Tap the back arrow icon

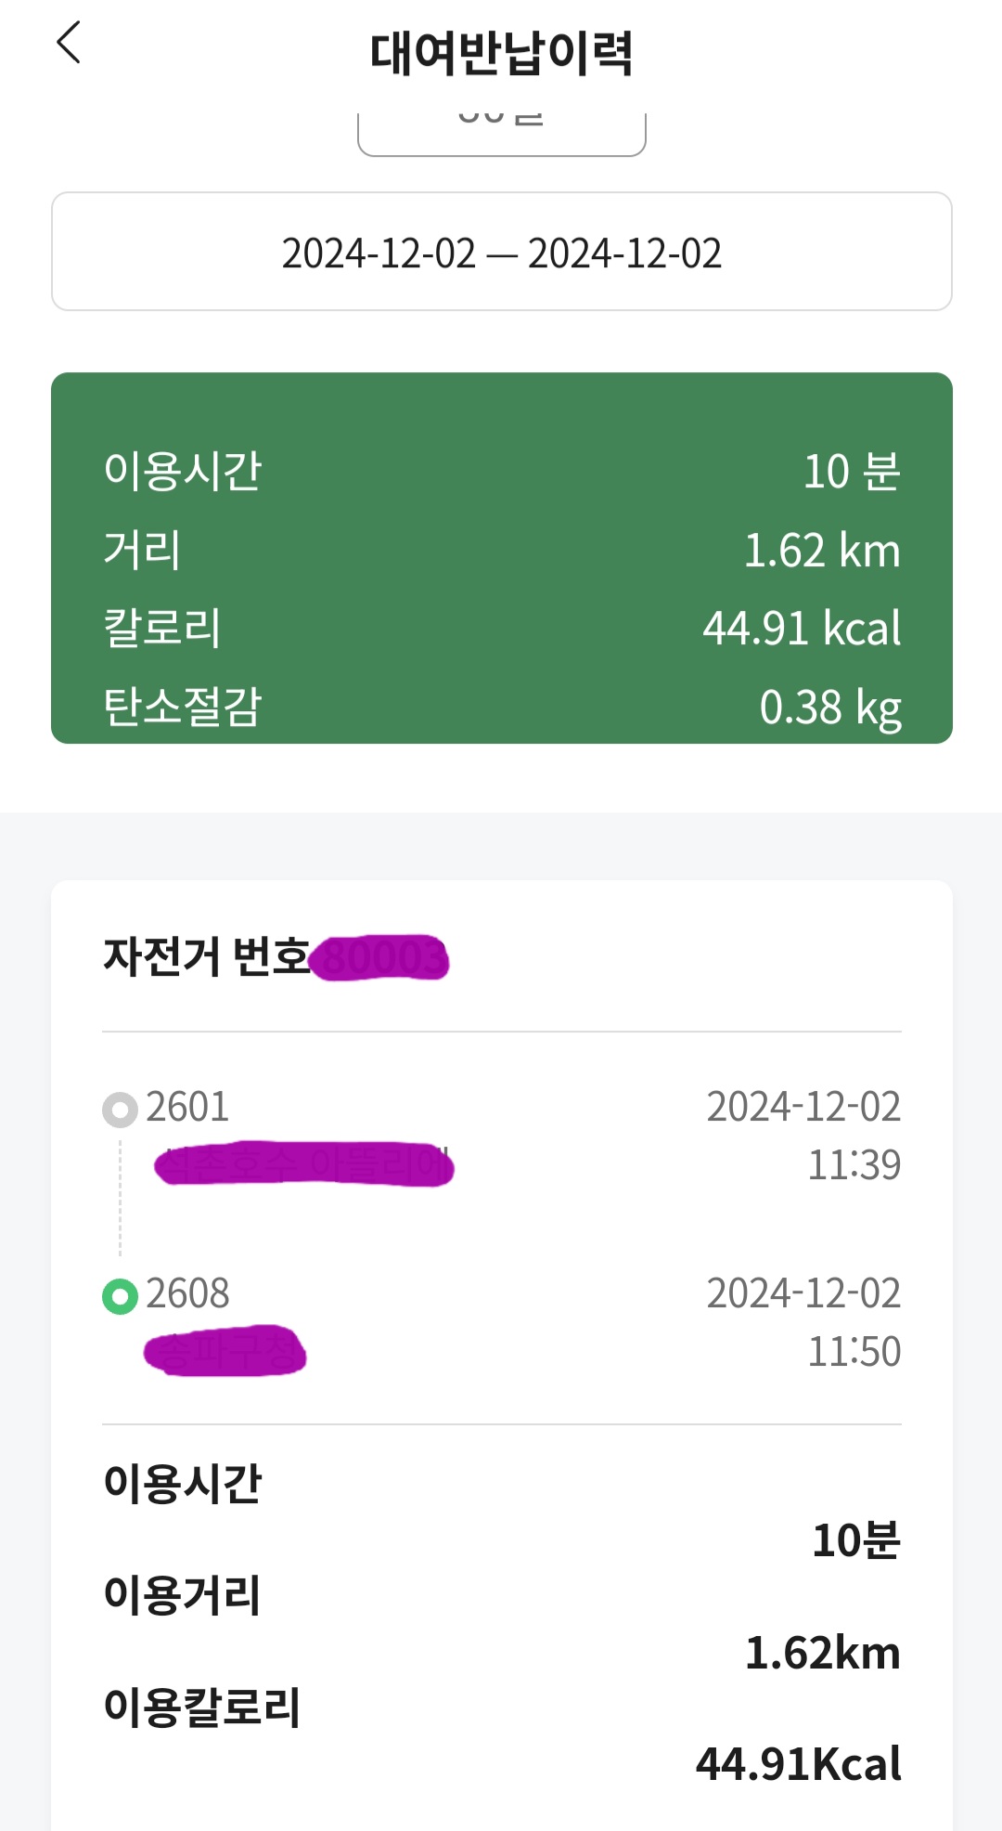click(x=70, y=43)
